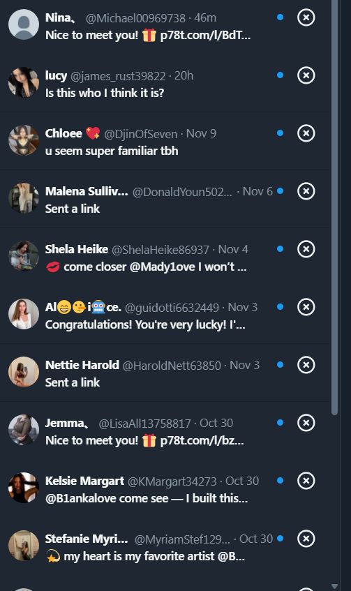Delete Nettie Harold's 'Sent a link' request
The width and height of the screenshot is (351, 591).
[x=306, y=365]
